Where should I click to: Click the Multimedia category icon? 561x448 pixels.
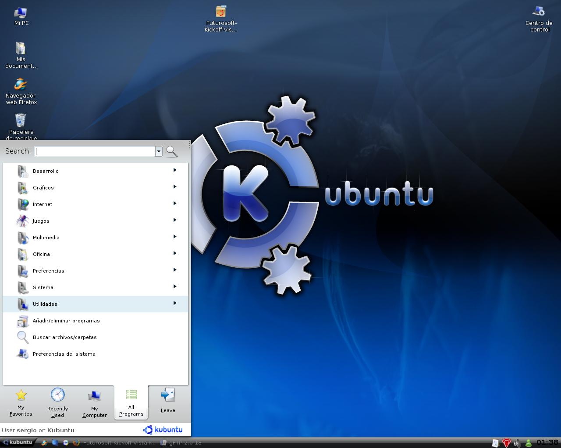point(23,238)
